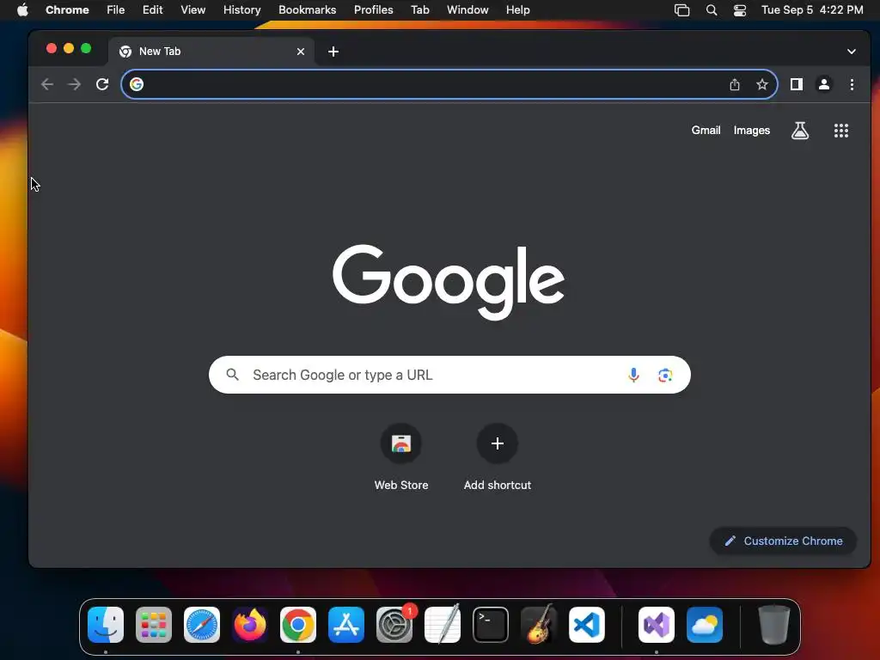Open the Images link

click(x=751, y=131)
